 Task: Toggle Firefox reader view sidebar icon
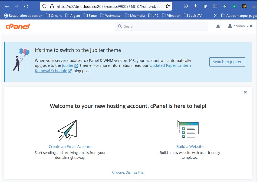pos(215,6)
